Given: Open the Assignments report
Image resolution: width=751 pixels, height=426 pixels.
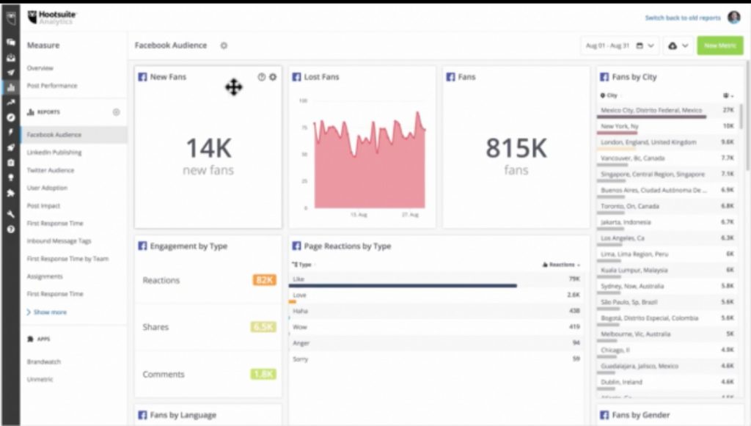Looking at the screenshot, I should 45,276.
